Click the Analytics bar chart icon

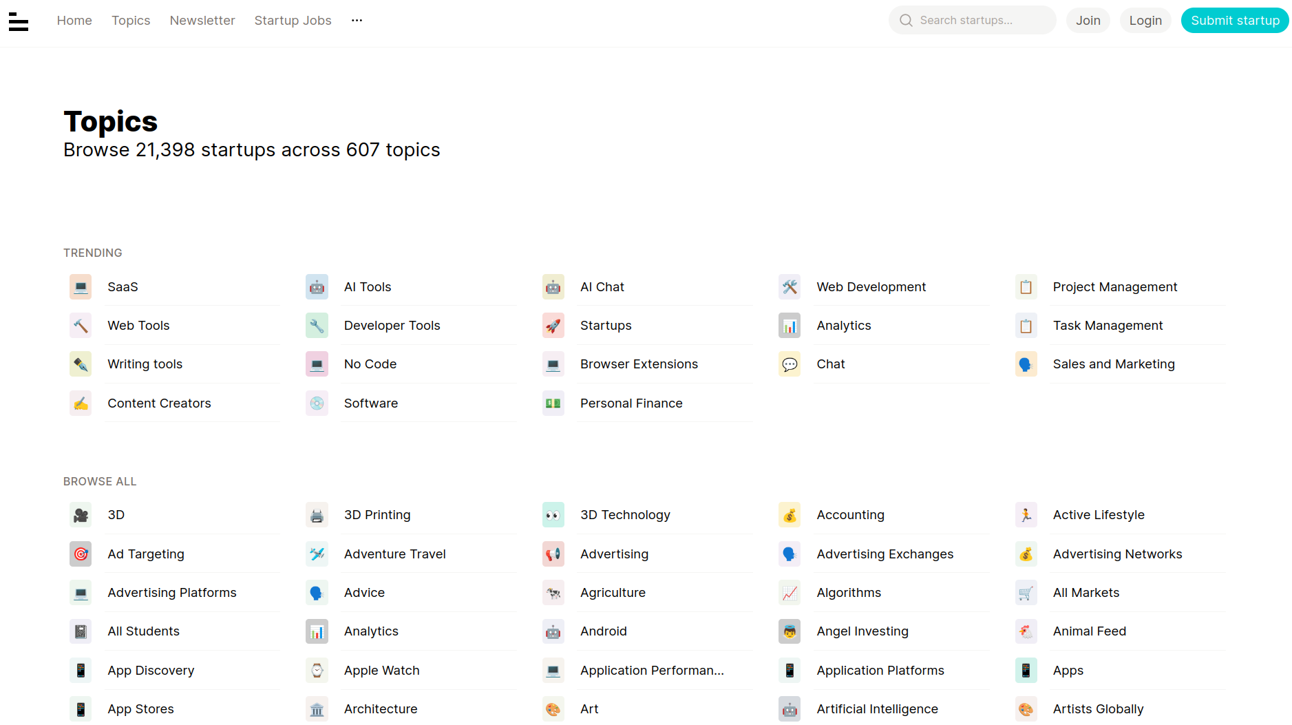(790, 325)
